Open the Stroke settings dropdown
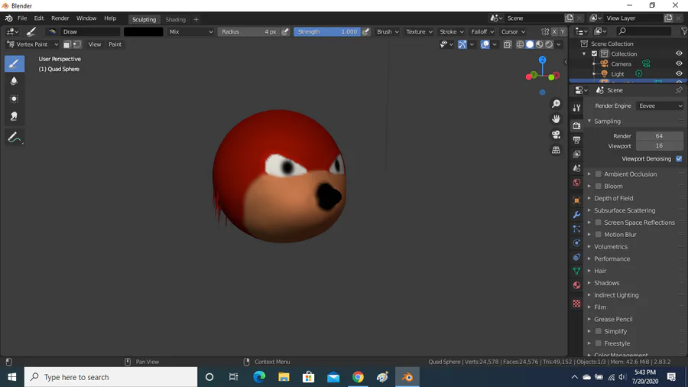688x387 pixels. click(452, 31)
